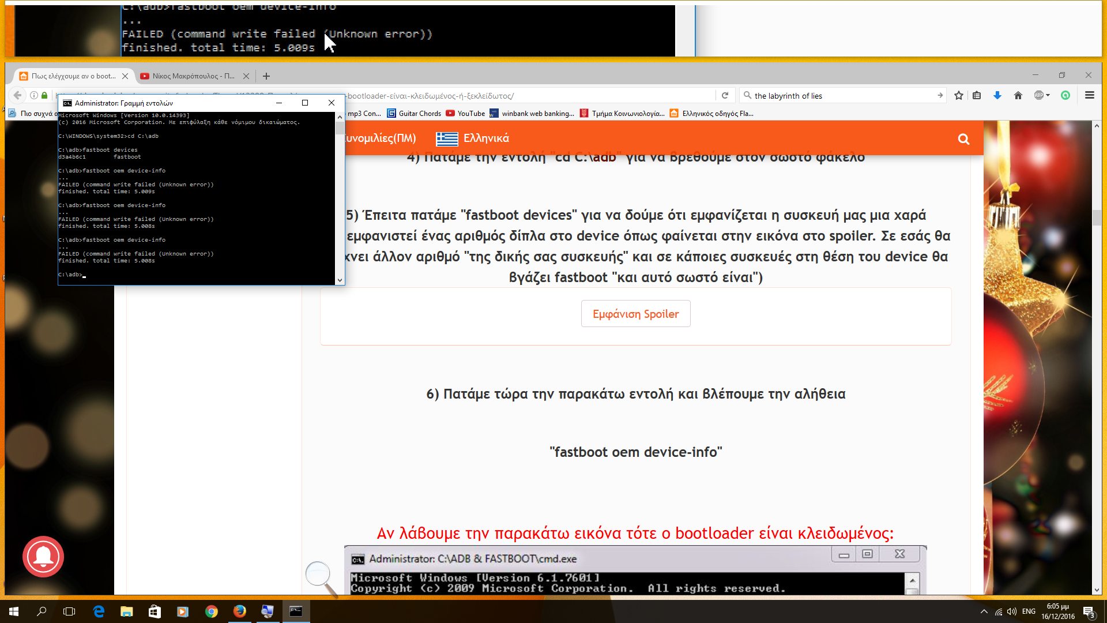Show hidden system tray icons
Viewport: 1107px width, 623px height.
(x=984, y=611)
